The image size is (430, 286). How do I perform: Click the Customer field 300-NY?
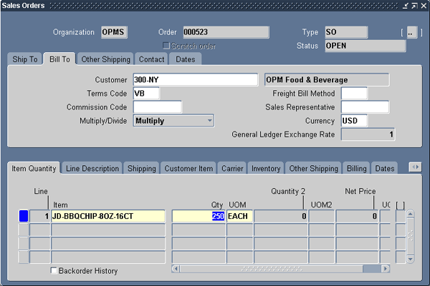coord(195,79)
